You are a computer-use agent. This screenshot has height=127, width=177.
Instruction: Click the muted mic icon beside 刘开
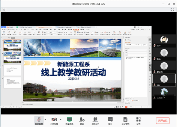click(x=154, y=46)
